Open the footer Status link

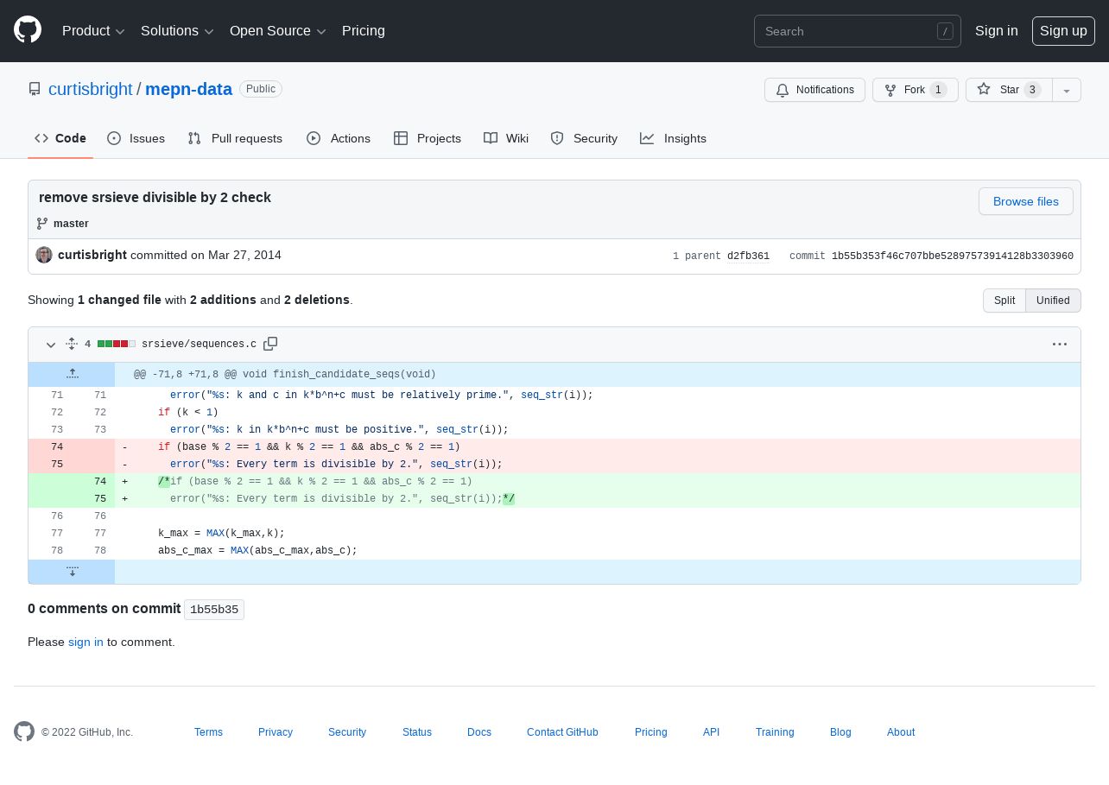(x=417, y=732)
